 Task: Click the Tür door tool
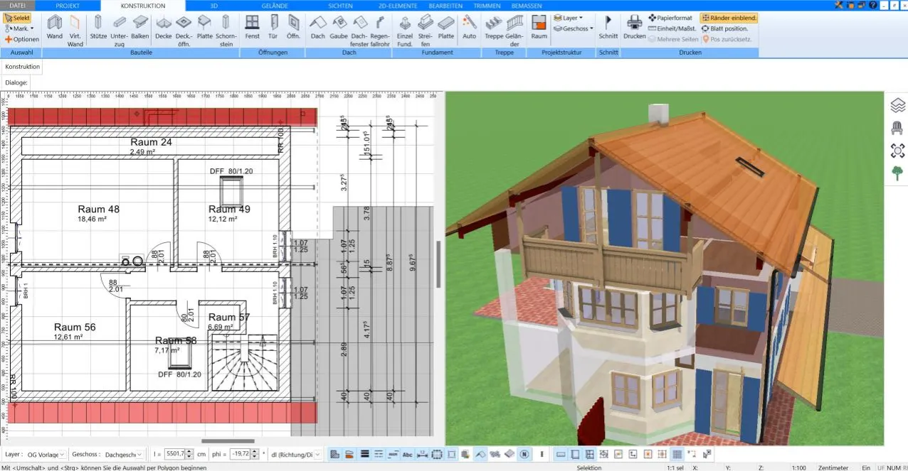pyautogui.click(x=273, y=27)
